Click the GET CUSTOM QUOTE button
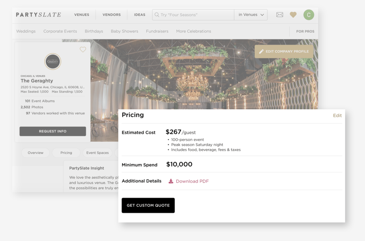The image size is (365, 241). point(148,205)
